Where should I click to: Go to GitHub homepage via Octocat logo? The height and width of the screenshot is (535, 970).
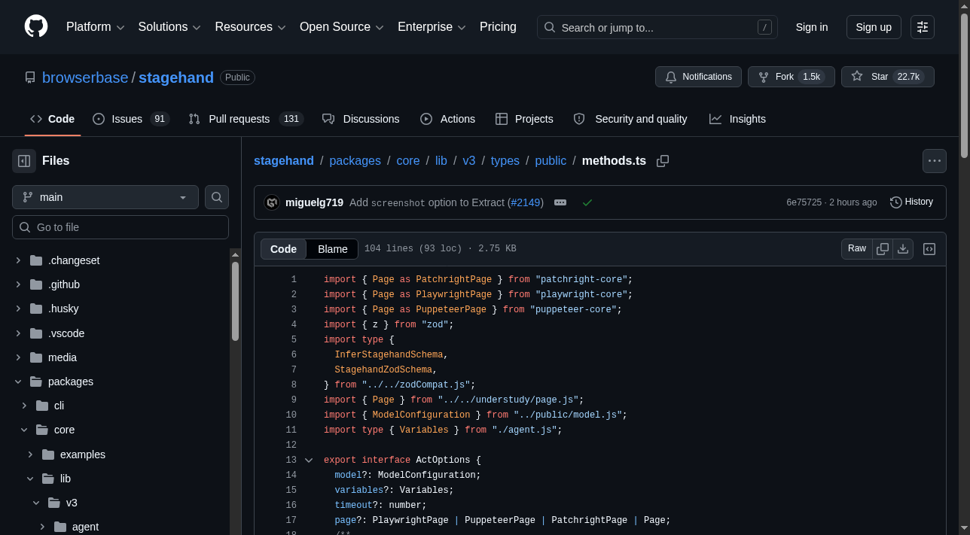(x=36, y=26)
